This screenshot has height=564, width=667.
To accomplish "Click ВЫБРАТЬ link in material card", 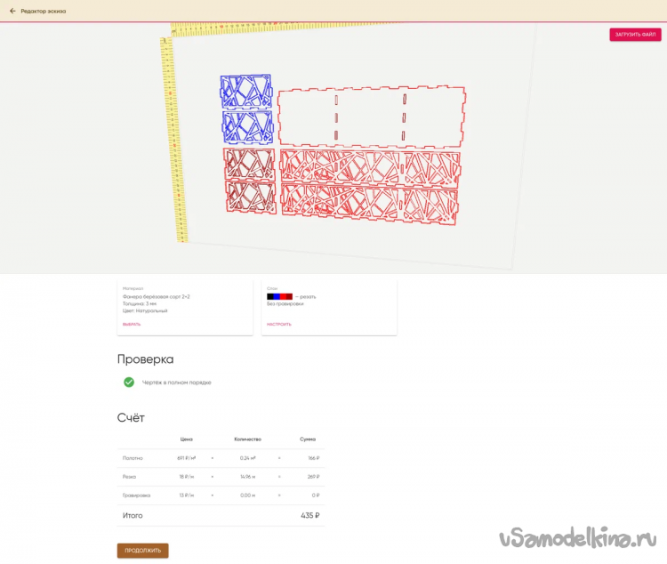I will pos(132,324).
